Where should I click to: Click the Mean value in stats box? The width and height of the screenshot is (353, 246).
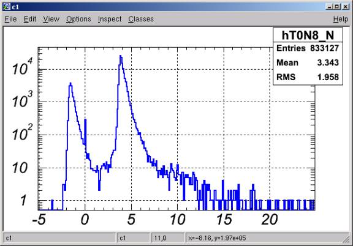[x=328, y=62]
